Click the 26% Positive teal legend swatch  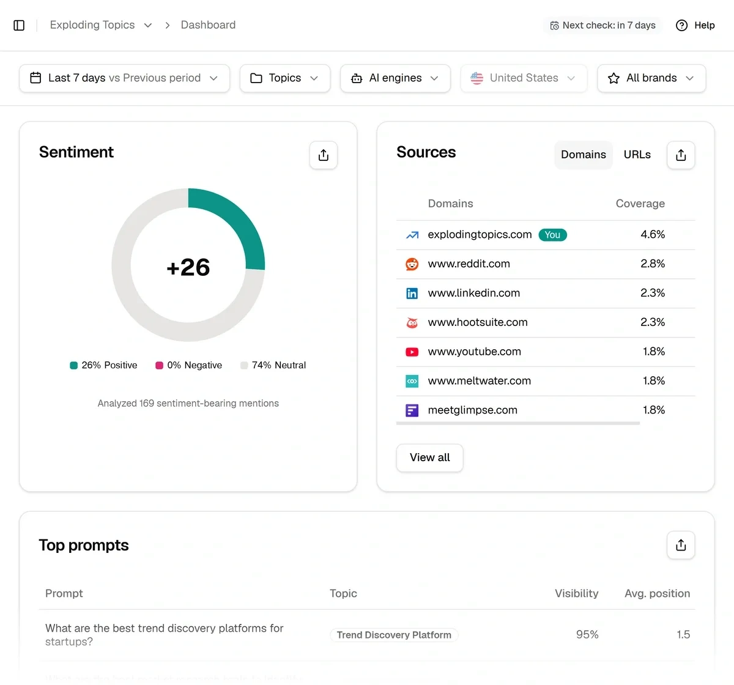74,366
